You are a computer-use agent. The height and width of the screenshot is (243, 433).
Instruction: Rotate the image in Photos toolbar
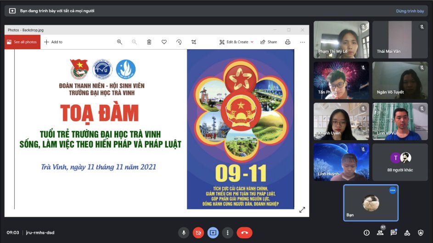pyautogui.click(x=179, y=42)
